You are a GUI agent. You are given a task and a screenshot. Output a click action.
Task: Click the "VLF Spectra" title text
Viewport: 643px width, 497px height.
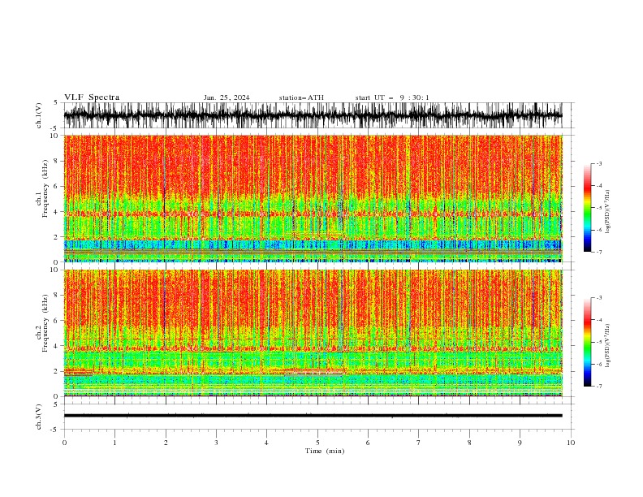click(x=92, y=97)
